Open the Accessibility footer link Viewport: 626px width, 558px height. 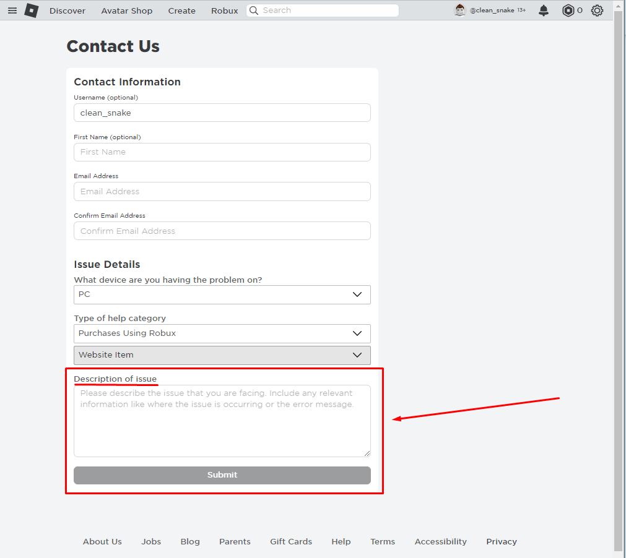pos(440,542)
